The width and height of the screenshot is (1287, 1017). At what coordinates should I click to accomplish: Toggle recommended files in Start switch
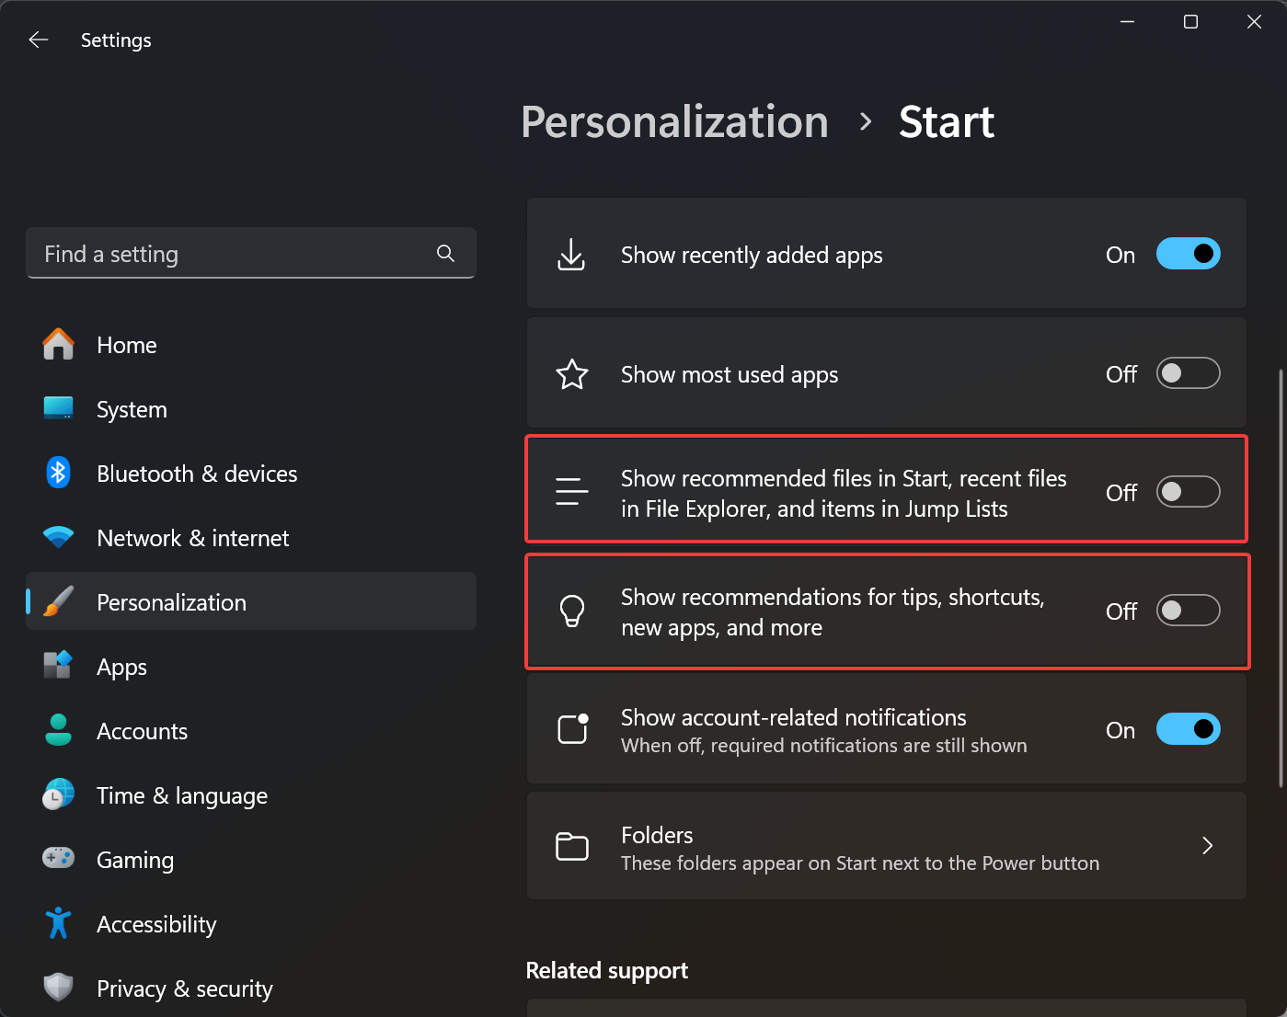click(x=1188, y=492)
